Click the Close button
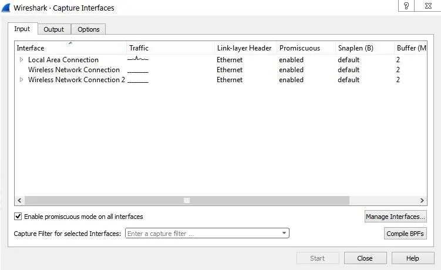 tap(365, 258)
